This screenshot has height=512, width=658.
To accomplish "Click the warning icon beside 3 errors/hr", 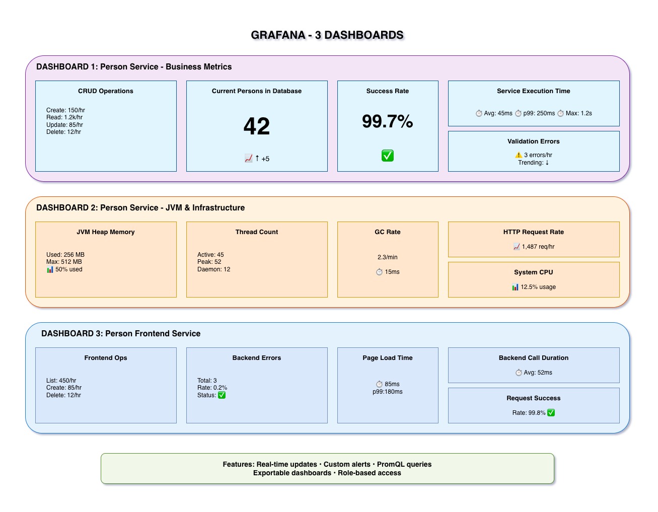I will coord(519,155).
